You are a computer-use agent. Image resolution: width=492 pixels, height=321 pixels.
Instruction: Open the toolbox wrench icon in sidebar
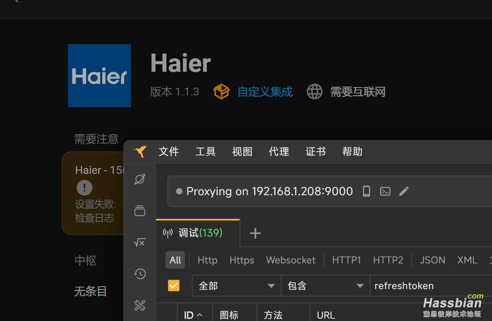140,305
